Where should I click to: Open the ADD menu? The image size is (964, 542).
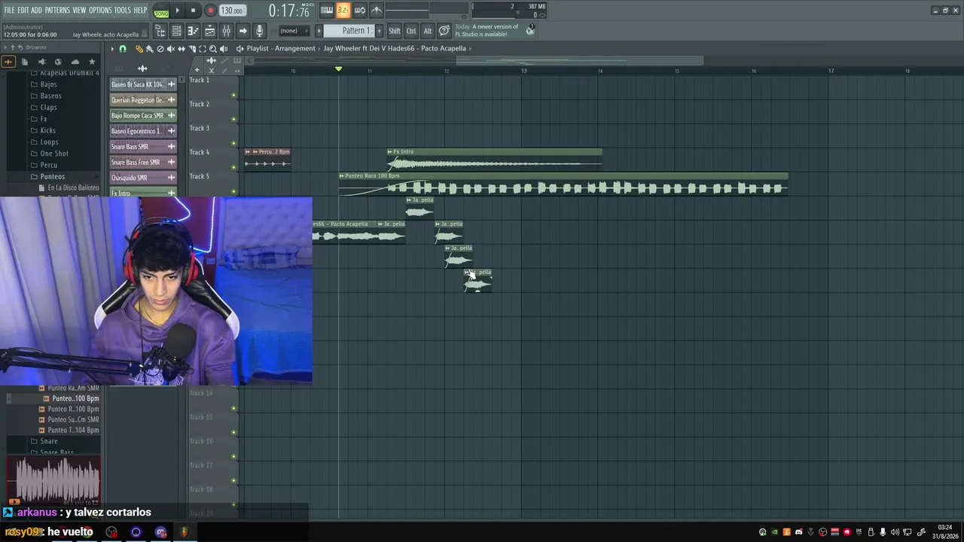pos(36,11)
